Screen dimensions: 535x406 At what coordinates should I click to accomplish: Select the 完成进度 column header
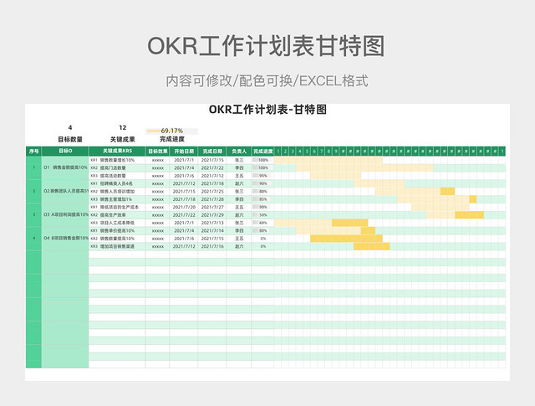tap(262, 151)
